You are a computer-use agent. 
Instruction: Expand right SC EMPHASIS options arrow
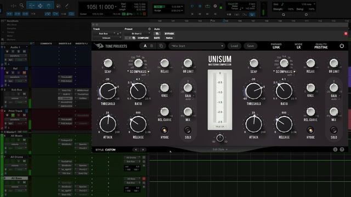click(274, 72)
